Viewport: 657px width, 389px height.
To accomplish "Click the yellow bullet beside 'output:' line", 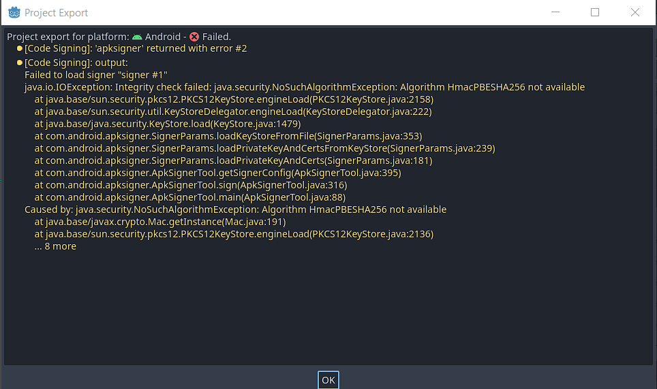I will pyautogui.click(x=19, y=63).
